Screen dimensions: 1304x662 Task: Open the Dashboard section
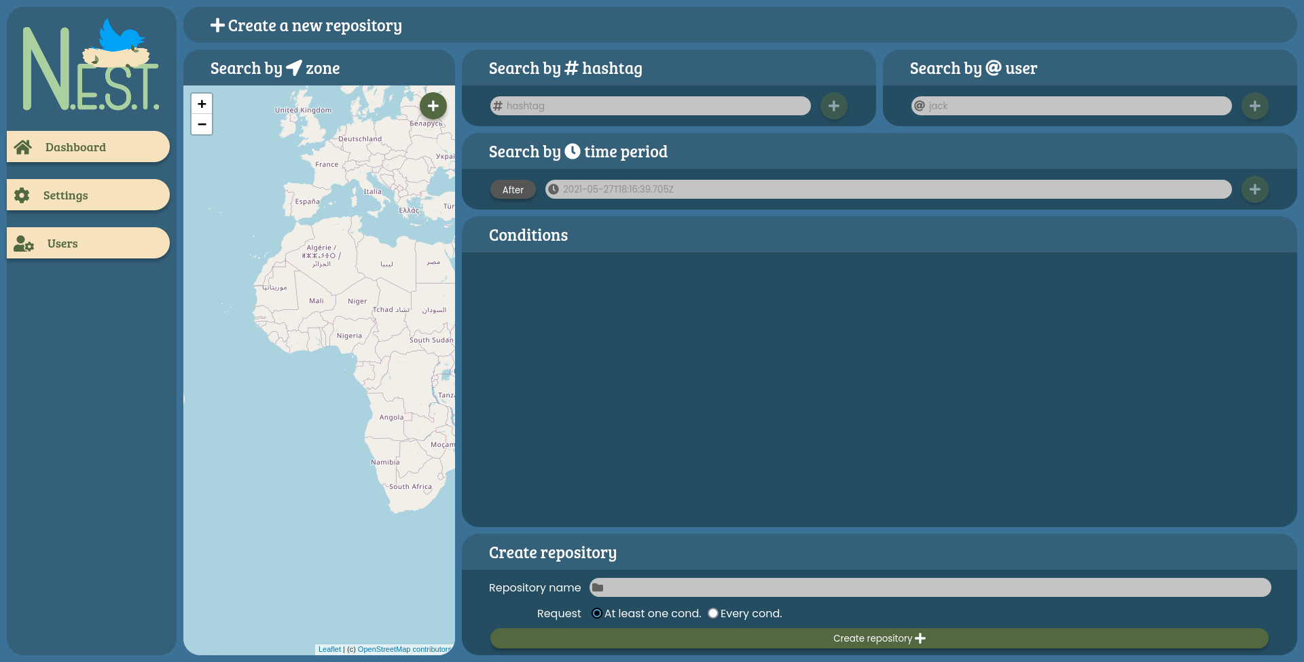click(x=75, y=147)
